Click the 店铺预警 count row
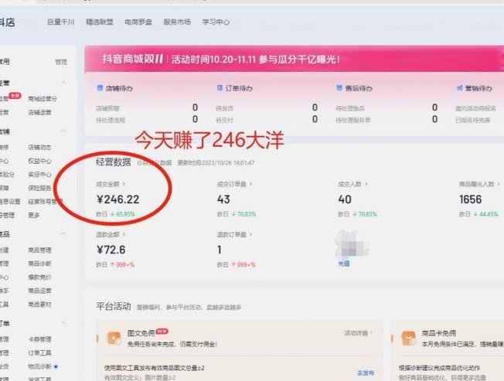Viewport: 504px width, 381px height. (x=147, y=108)
